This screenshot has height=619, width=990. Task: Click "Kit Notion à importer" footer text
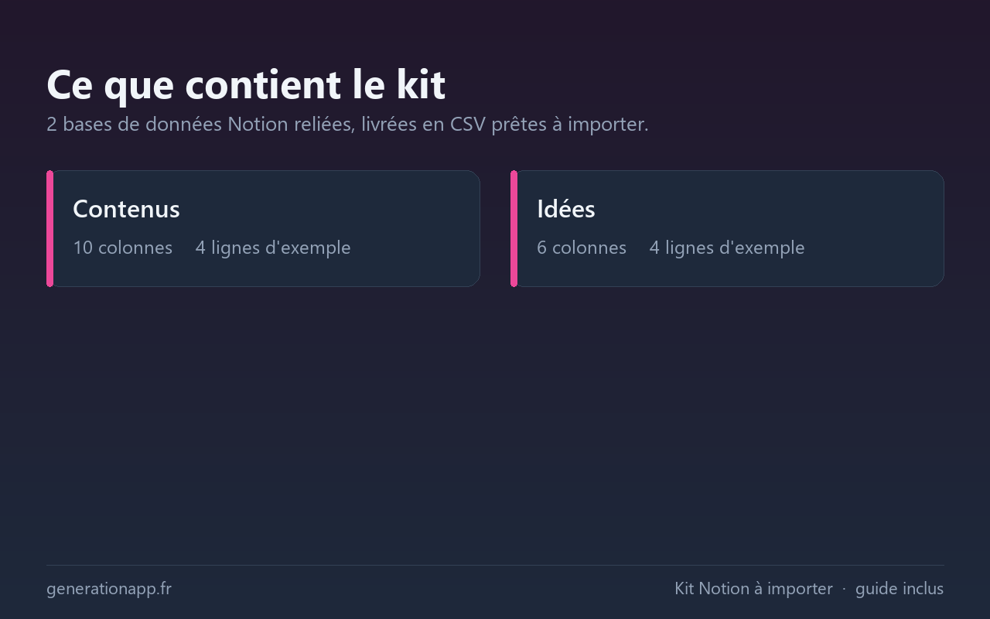[753, 589]
